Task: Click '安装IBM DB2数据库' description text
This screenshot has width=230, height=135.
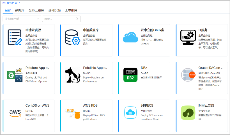Action: pos(151,78)
